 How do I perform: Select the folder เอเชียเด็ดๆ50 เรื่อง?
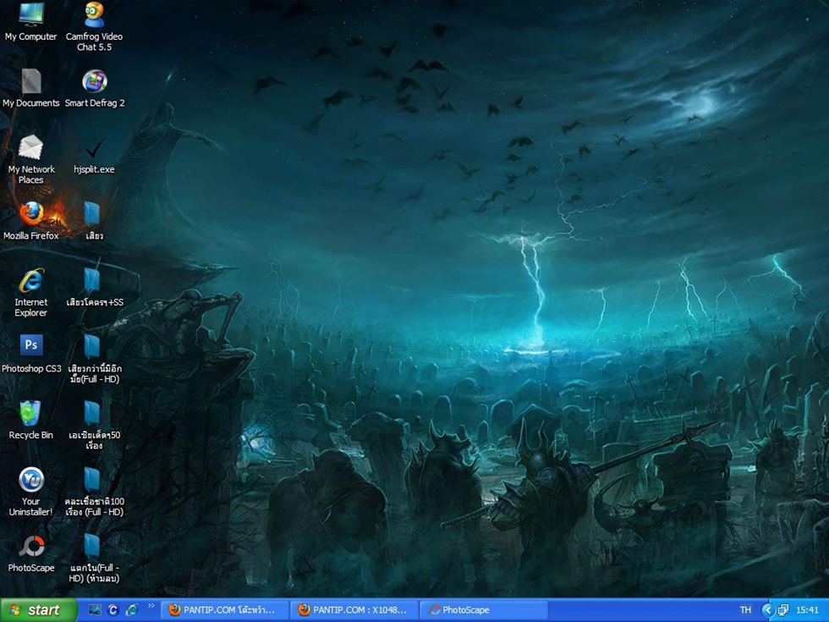click(94, 425)
